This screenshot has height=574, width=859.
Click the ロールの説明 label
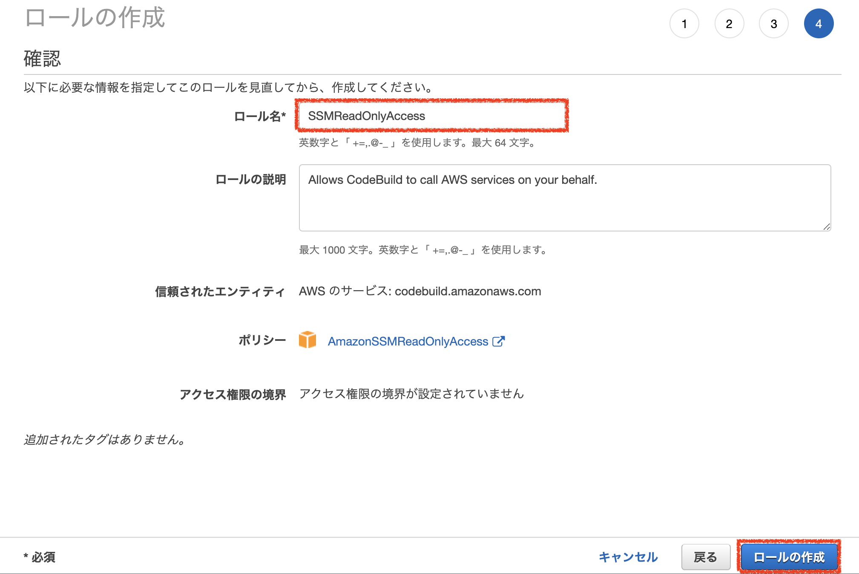[251, 180]
